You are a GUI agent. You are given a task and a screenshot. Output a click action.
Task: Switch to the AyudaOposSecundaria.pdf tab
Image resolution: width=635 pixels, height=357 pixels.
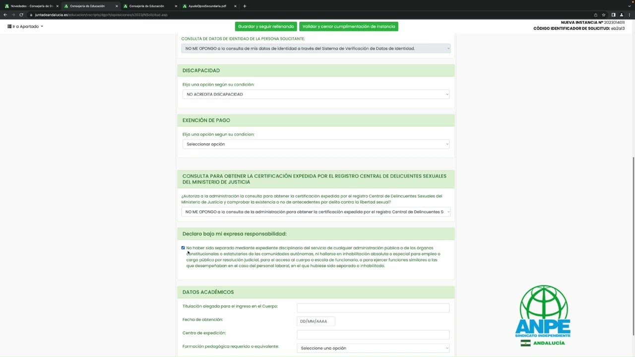[x=208, y=6]
